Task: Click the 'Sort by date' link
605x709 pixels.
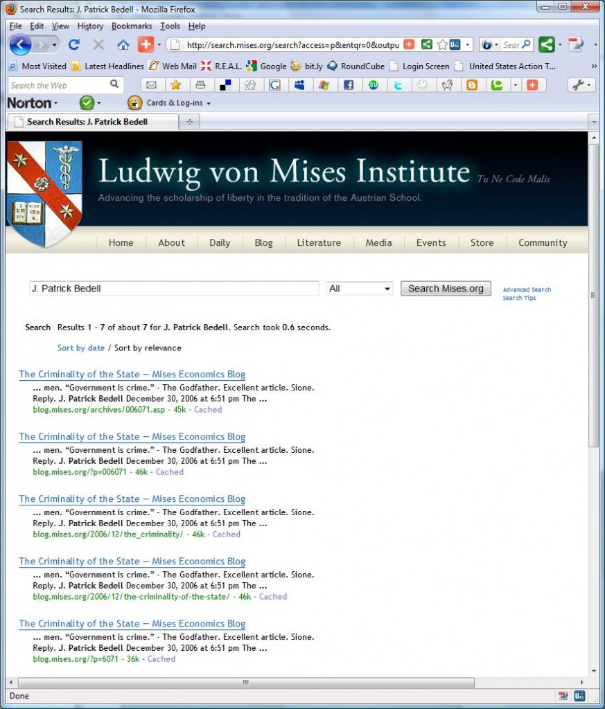Action: point(81,348)
